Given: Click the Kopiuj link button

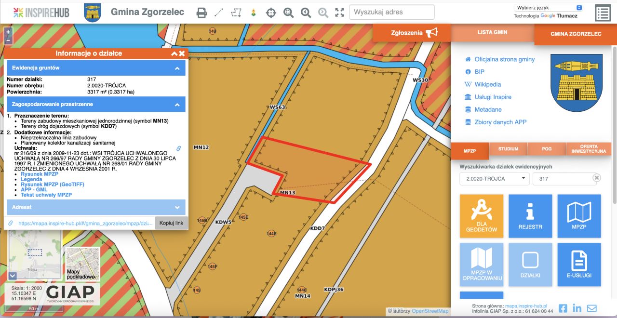Looking at the screenshot, I should pyautogui.click(x=171, y=223).
